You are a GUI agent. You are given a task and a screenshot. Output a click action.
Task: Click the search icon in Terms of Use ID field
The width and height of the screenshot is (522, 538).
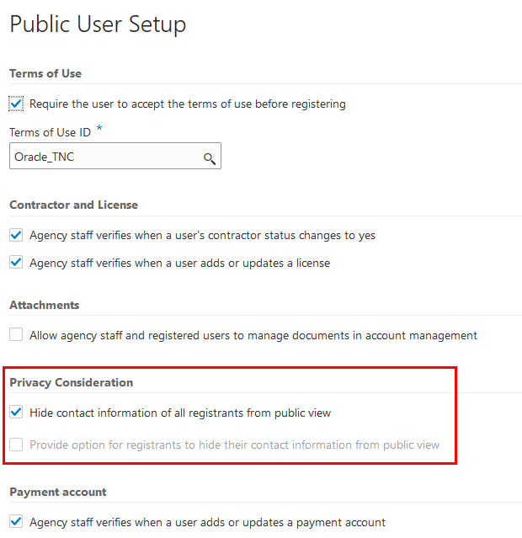pyautogui.click(x=209, y=157)
